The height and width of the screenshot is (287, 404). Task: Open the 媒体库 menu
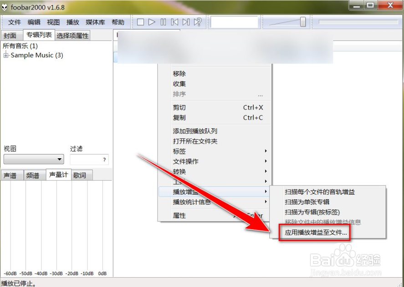click(x=95, y=22)
